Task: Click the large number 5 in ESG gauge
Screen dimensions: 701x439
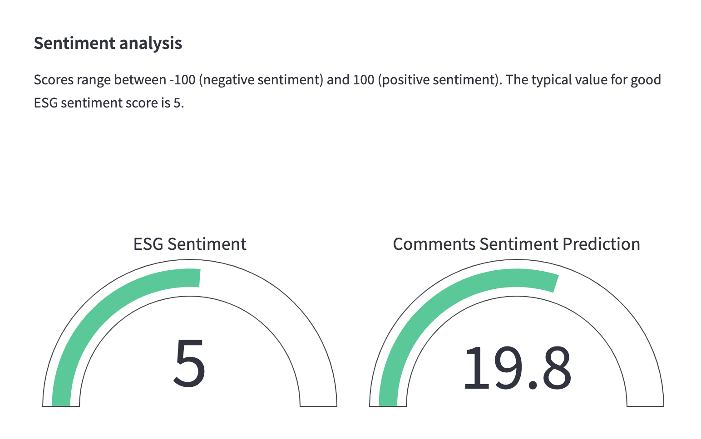Action: point(190,364)
